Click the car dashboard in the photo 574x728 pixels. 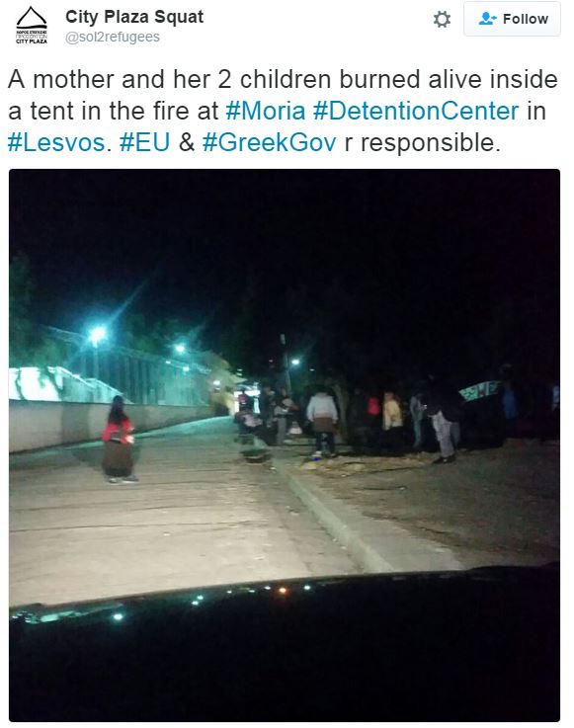[x=285, y=643]
